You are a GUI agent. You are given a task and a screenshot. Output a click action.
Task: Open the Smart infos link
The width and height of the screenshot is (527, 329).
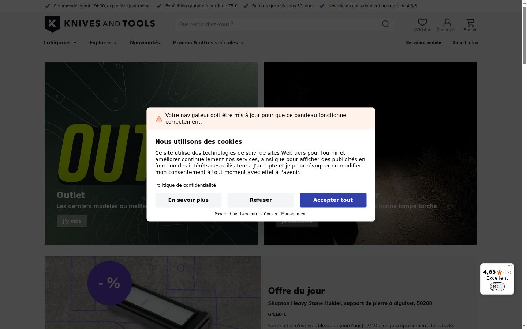pos(465,42)
